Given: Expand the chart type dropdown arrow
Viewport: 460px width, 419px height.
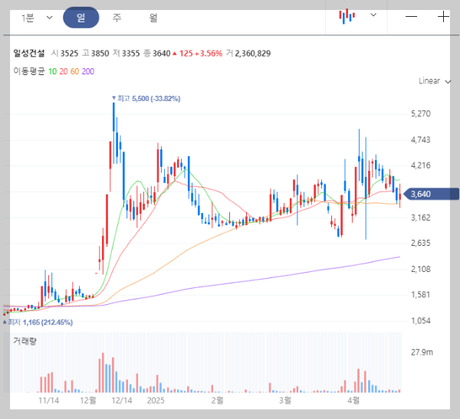Looking at the screenshot, I should click(373, 15).
